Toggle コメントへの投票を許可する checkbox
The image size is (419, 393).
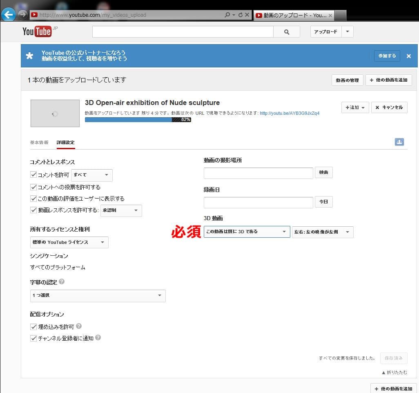[x=33, y=187]
